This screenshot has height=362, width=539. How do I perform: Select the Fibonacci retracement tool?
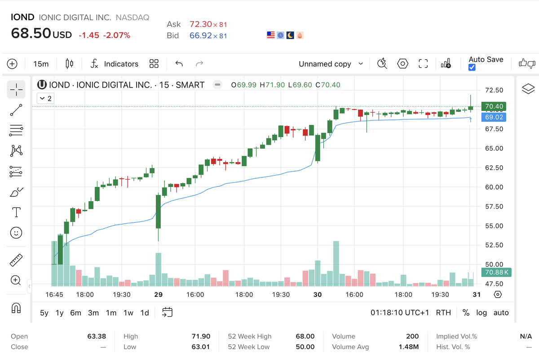pos(16,131)
